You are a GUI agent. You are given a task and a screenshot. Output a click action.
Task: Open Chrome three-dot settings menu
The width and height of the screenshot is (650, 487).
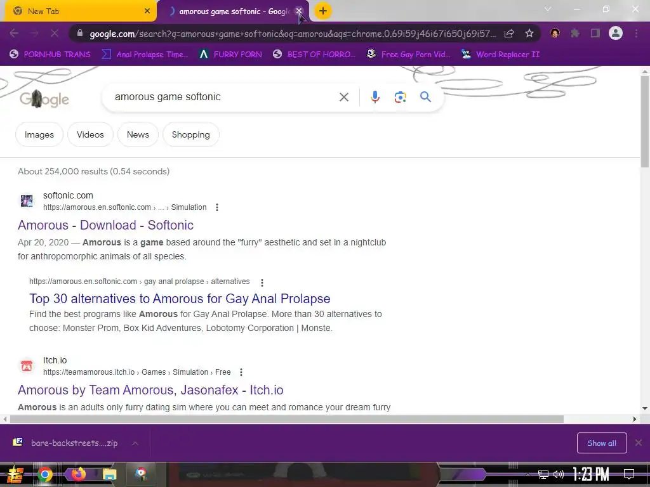coord(636,34)
